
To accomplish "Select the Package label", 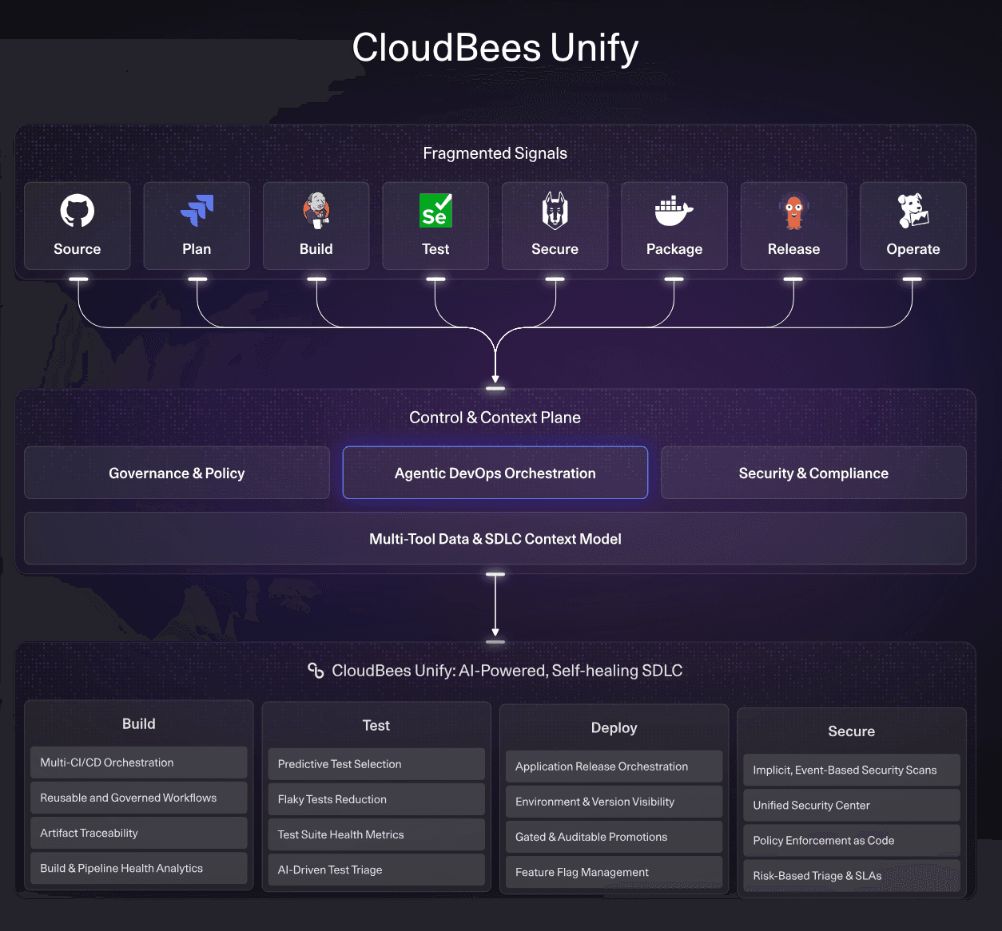I will (674, 249).
